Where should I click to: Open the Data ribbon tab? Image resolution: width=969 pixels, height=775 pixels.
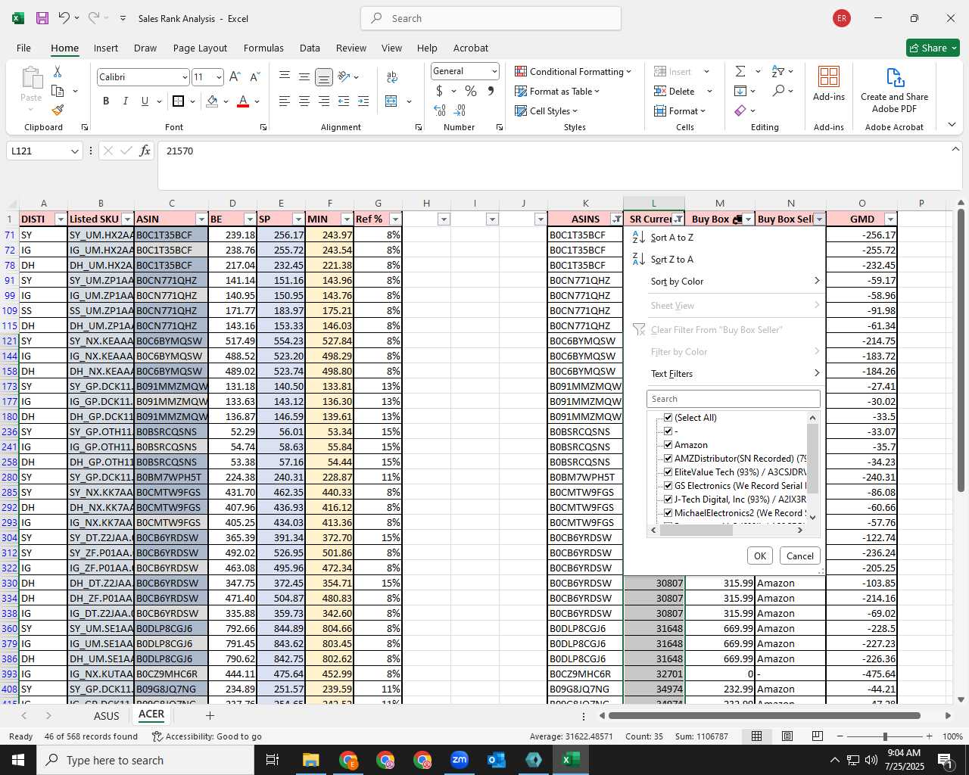coord(310,48)
